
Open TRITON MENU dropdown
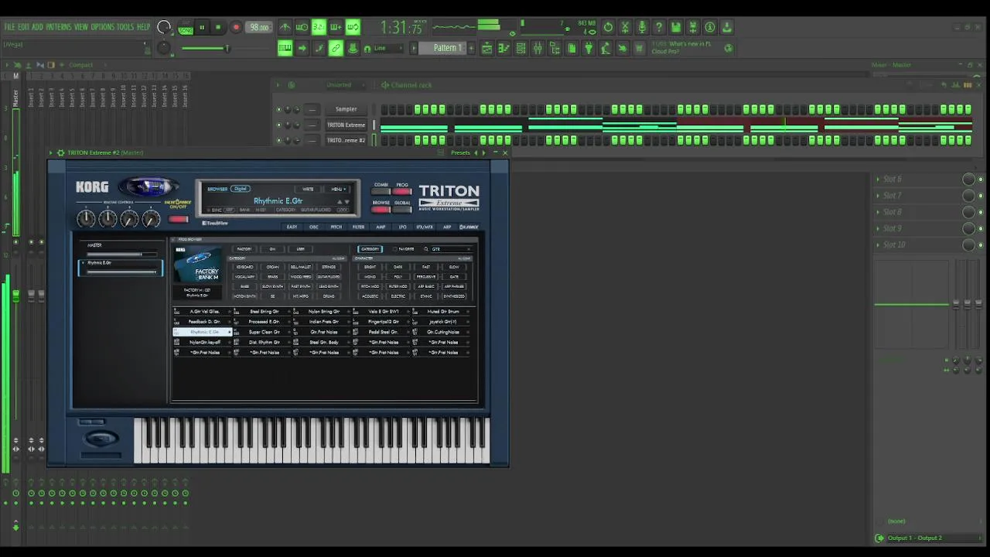(338, 189)
